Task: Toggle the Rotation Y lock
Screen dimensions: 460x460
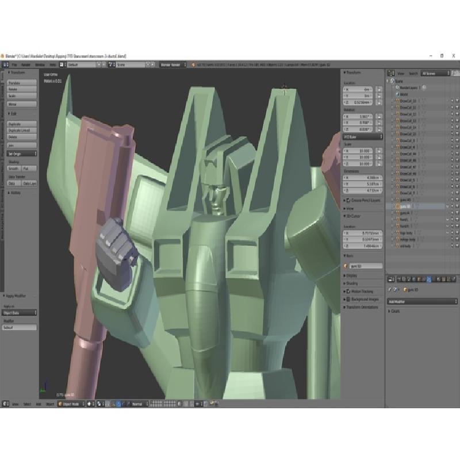Action: (379, 123)
